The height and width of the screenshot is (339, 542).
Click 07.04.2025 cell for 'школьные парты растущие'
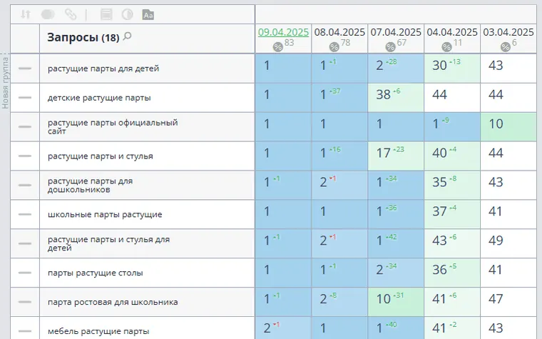pos(396,215)
